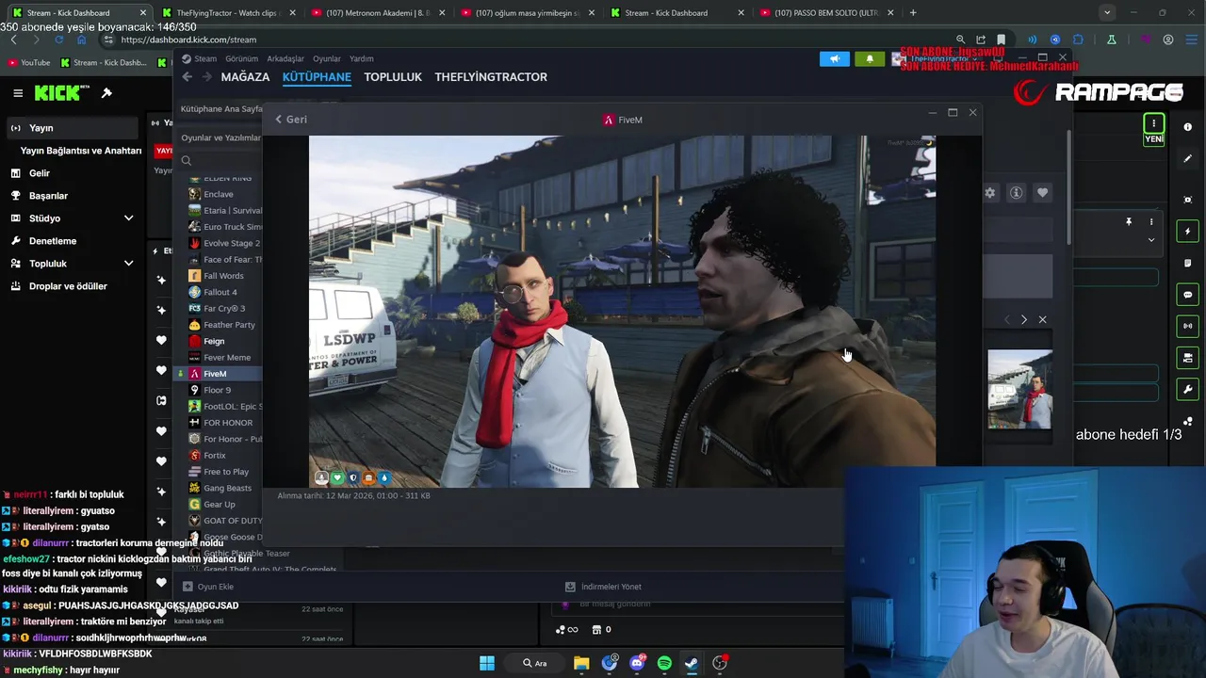The width and height of the screenshot is (1206, 678).
Task: Open Kütüphane Ana Sayfa in Steam
Action: (x=221, y=108)
